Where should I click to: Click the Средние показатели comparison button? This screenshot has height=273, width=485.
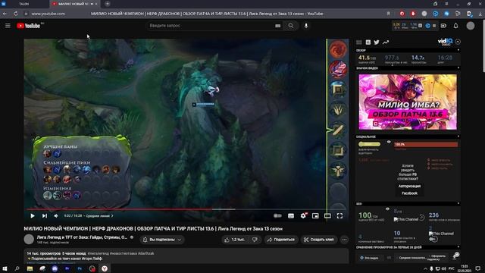click(x=411, y=258)
